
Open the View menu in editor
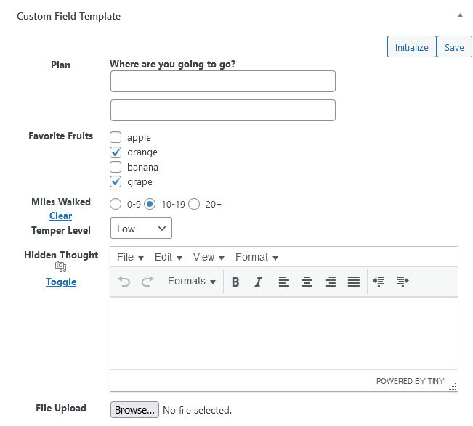click(x=209, y=258)
